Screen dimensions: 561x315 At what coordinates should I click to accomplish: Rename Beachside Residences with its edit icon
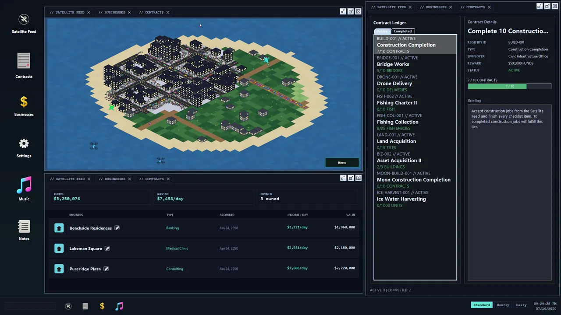click(117, 228)
